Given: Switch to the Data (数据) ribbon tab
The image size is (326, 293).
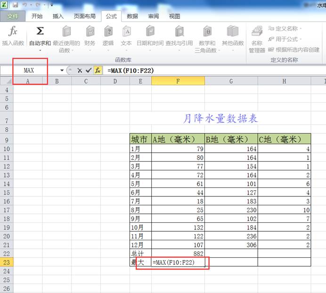Looking at the screenshot, I should 132,16.
